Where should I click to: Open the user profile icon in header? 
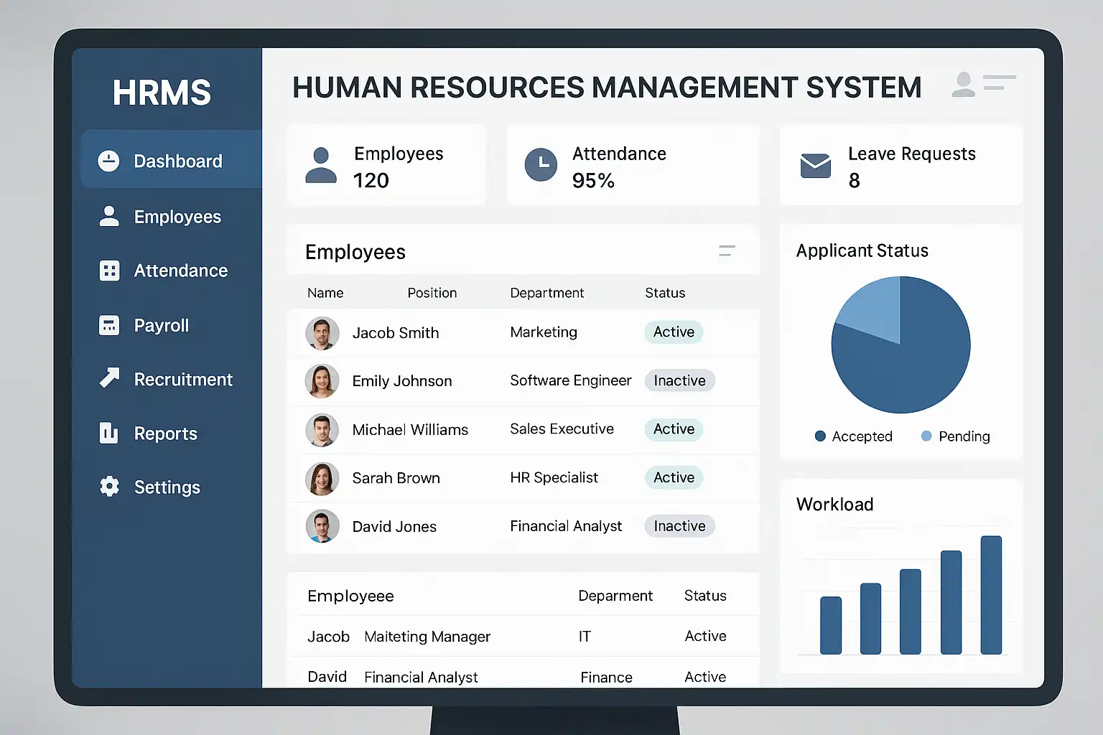tap(964, 85)
